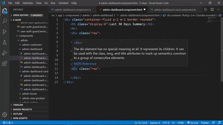Open the Search view icon
Screen dimensions: 223x125
[x=5, y=21]
